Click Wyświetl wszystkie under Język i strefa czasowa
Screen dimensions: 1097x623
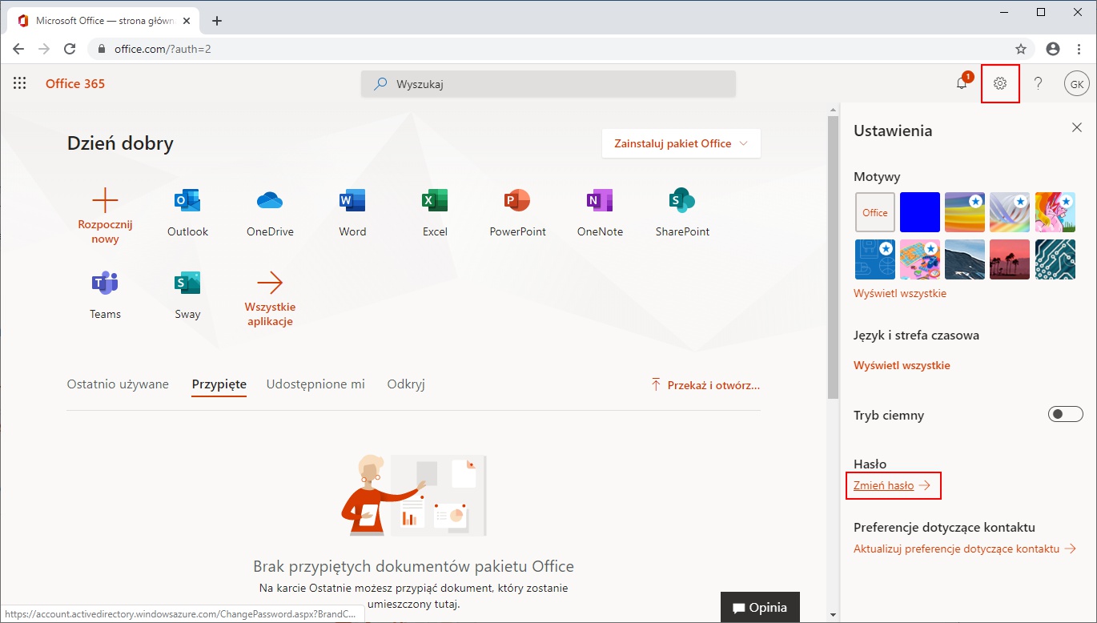point(902,365)
